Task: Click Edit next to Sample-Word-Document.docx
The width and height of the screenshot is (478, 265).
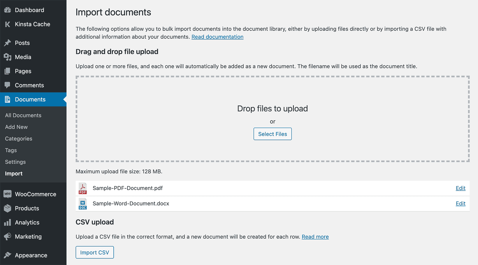Action: coord(460,203)
